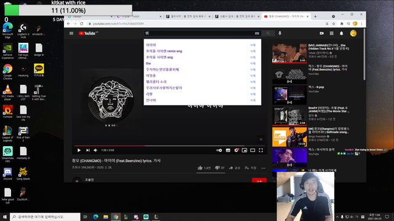Open more actions ellipsis below video
This screenshot has width=394, height=221.
pos(263,168)
